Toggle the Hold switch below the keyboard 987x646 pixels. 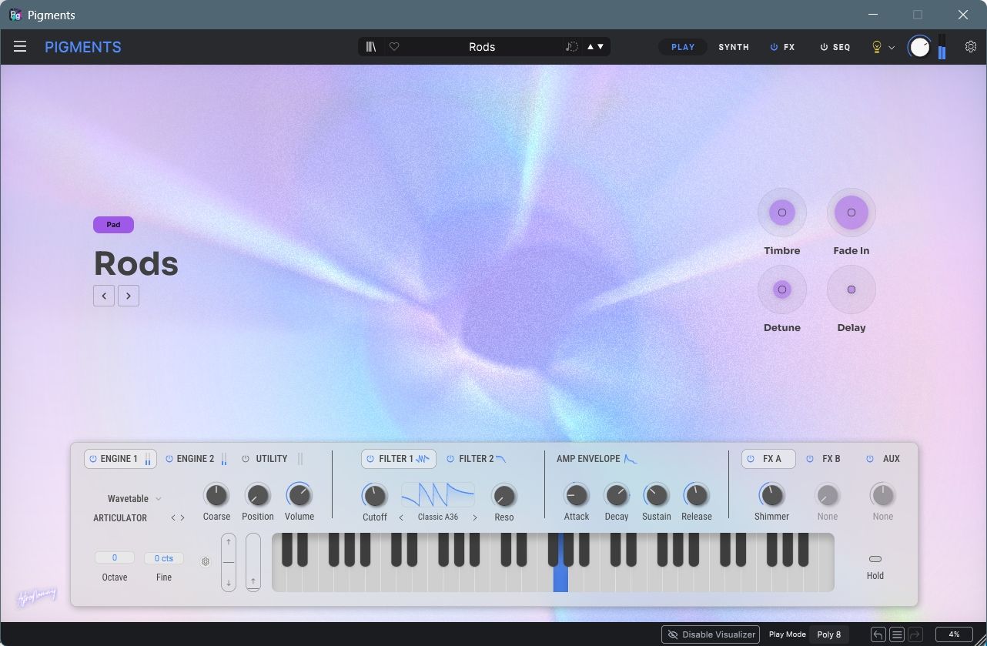875,559
